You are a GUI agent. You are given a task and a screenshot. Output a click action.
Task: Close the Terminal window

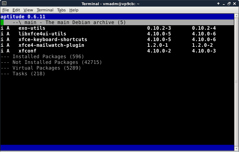[235, 3]
